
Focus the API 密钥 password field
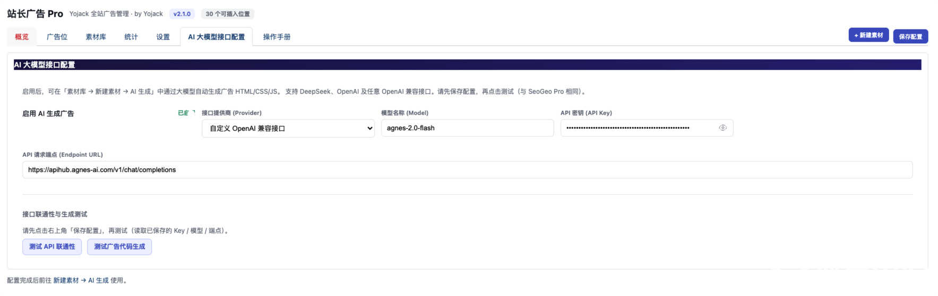[x=647, y=128]
